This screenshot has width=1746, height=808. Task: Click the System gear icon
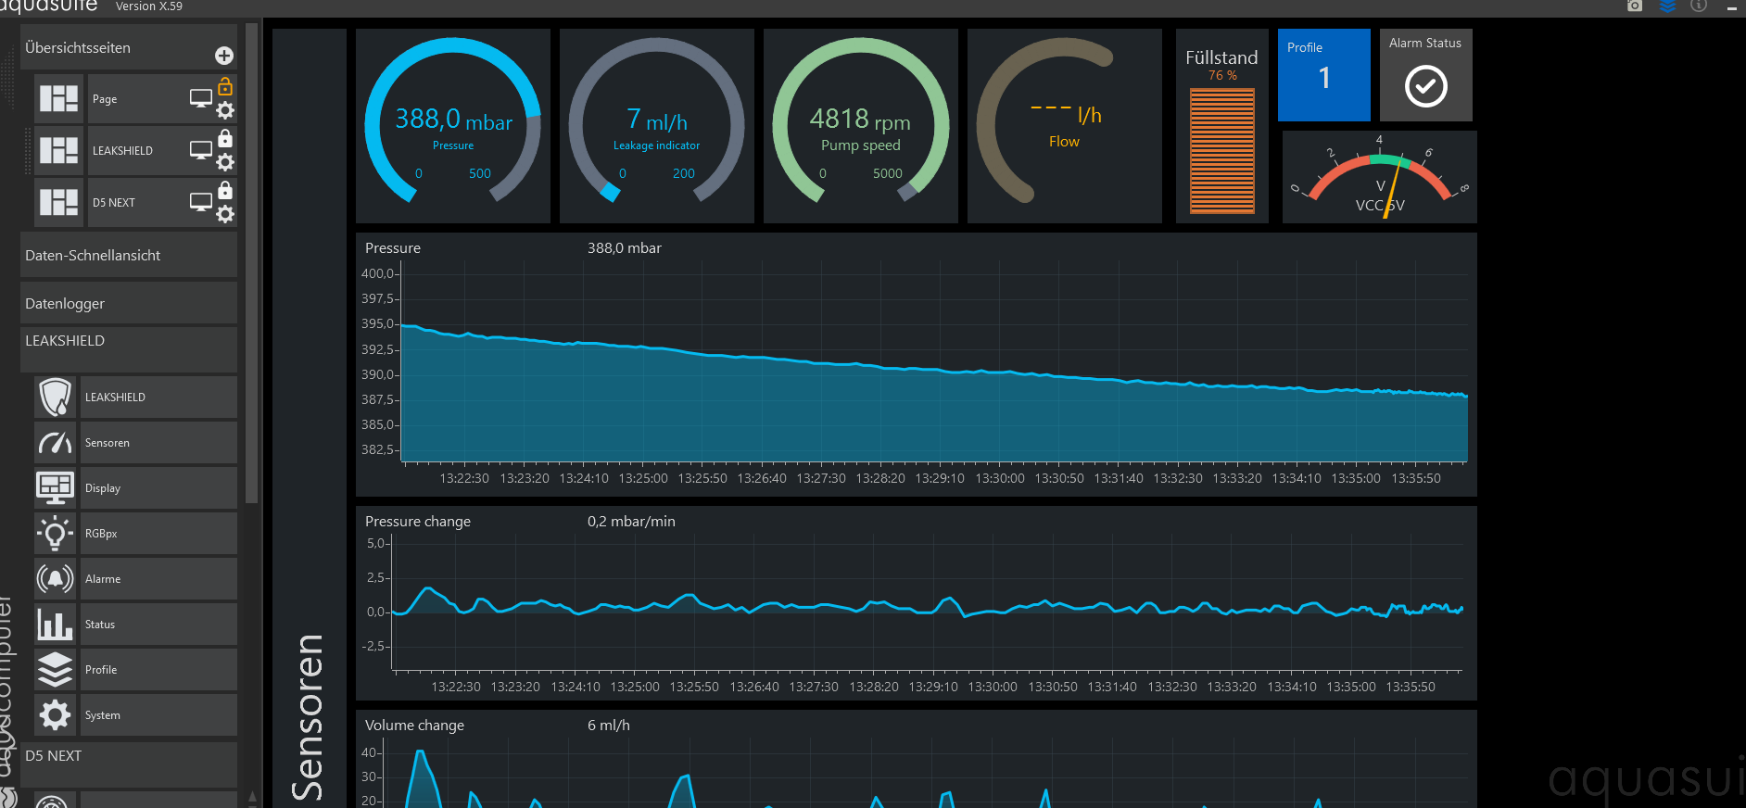56,715
